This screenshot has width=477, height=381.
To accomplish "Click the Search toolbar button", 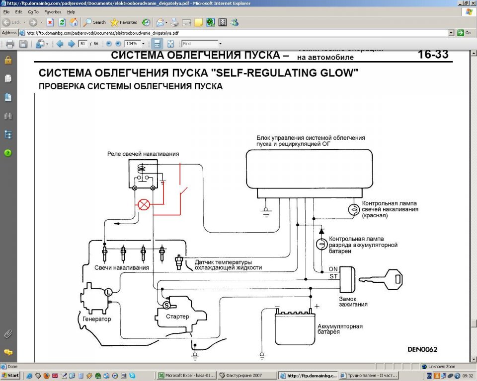I will click(x=95, y=22).
